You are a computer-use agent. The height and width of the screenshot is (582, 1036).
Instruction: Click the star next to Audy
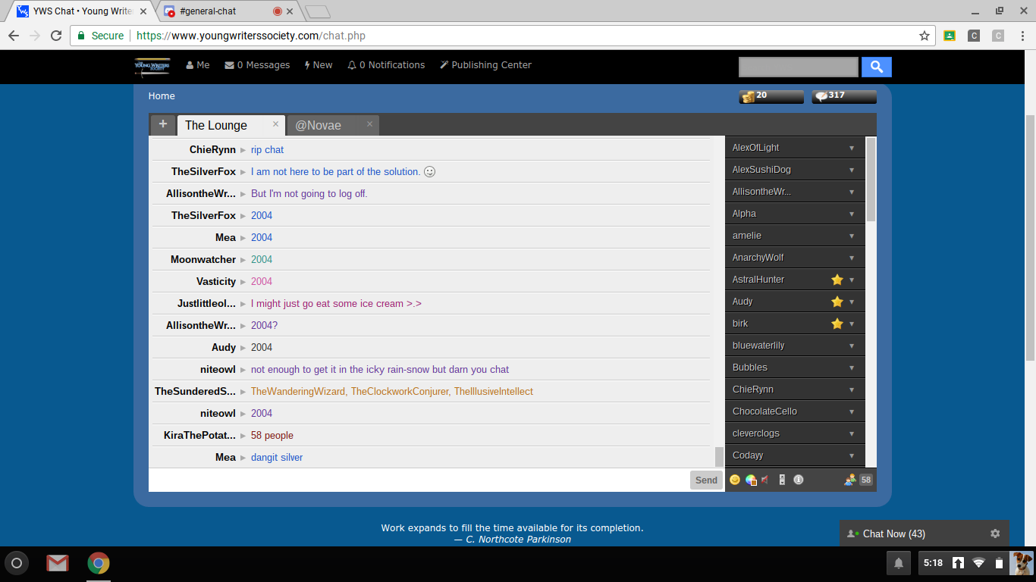click(x=837, y=302)
